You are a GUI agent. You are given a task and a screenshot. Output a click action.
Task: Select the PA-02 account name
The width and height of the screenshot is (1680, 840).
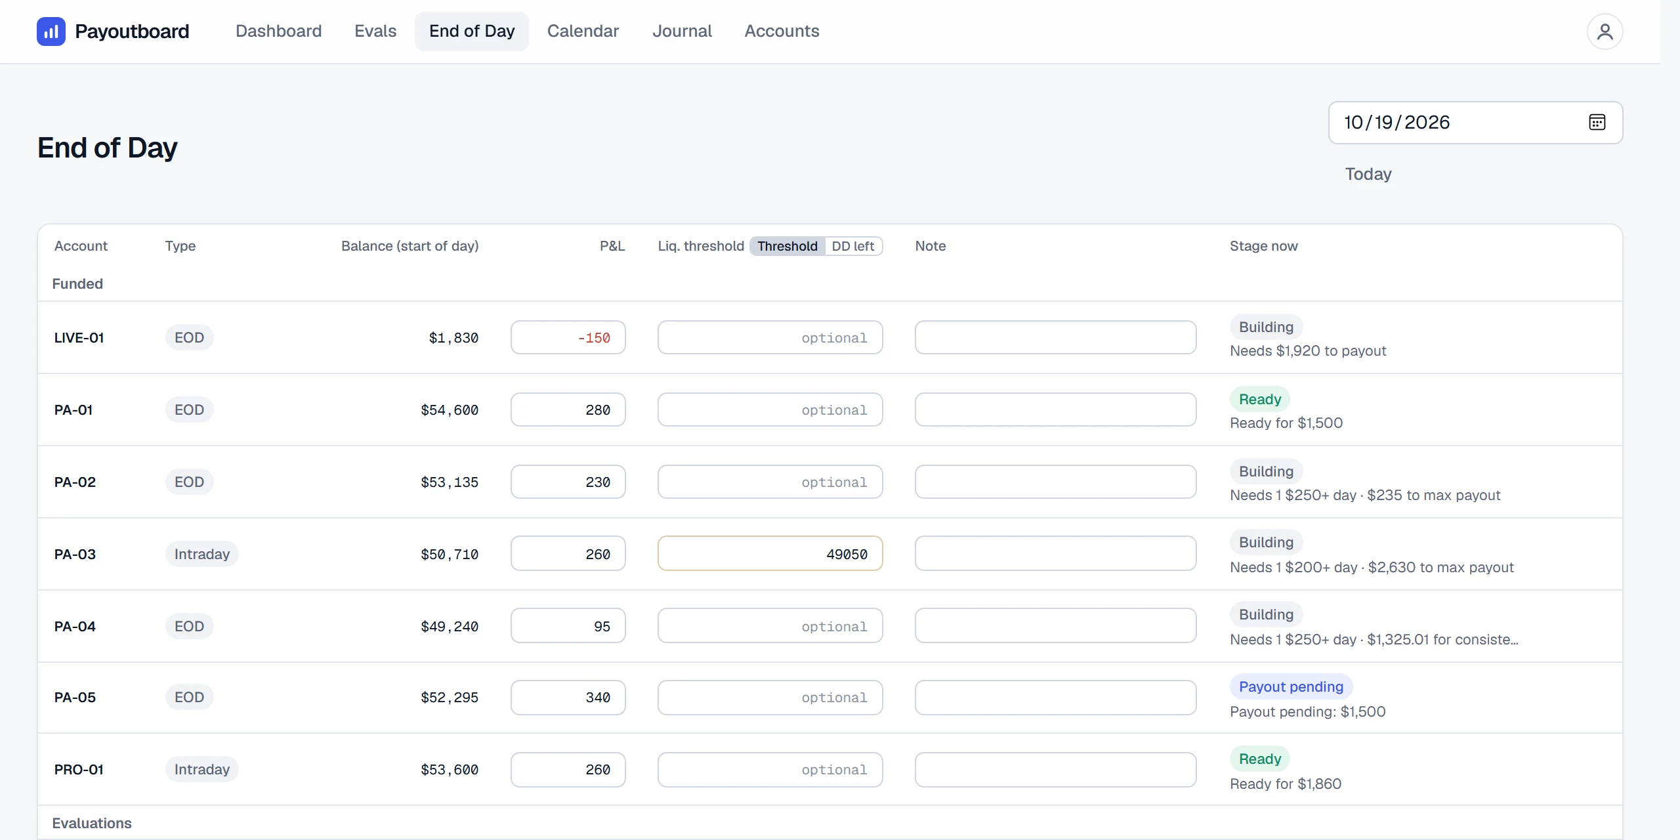75,482
